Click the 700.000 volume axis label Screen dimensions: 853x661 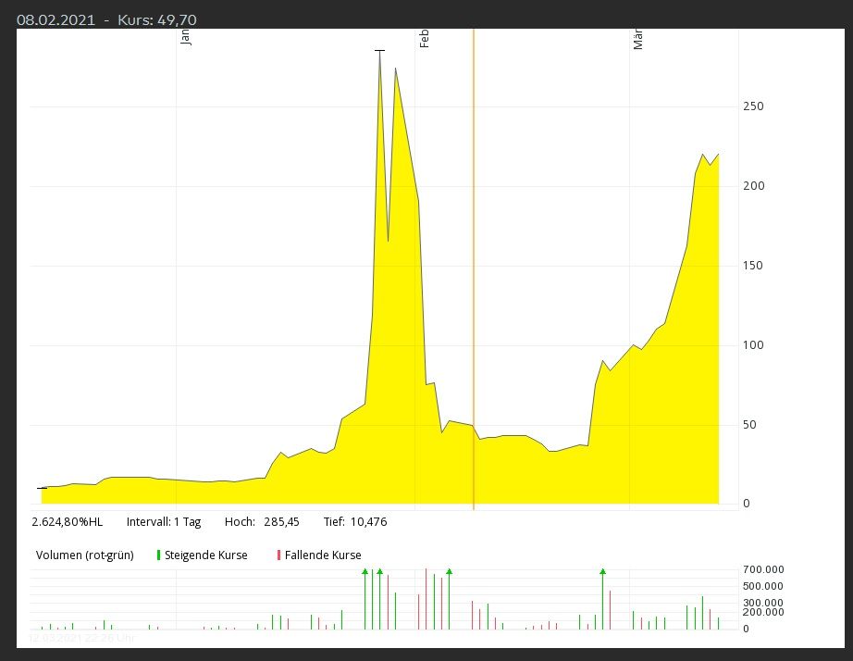tap(764, 569)
